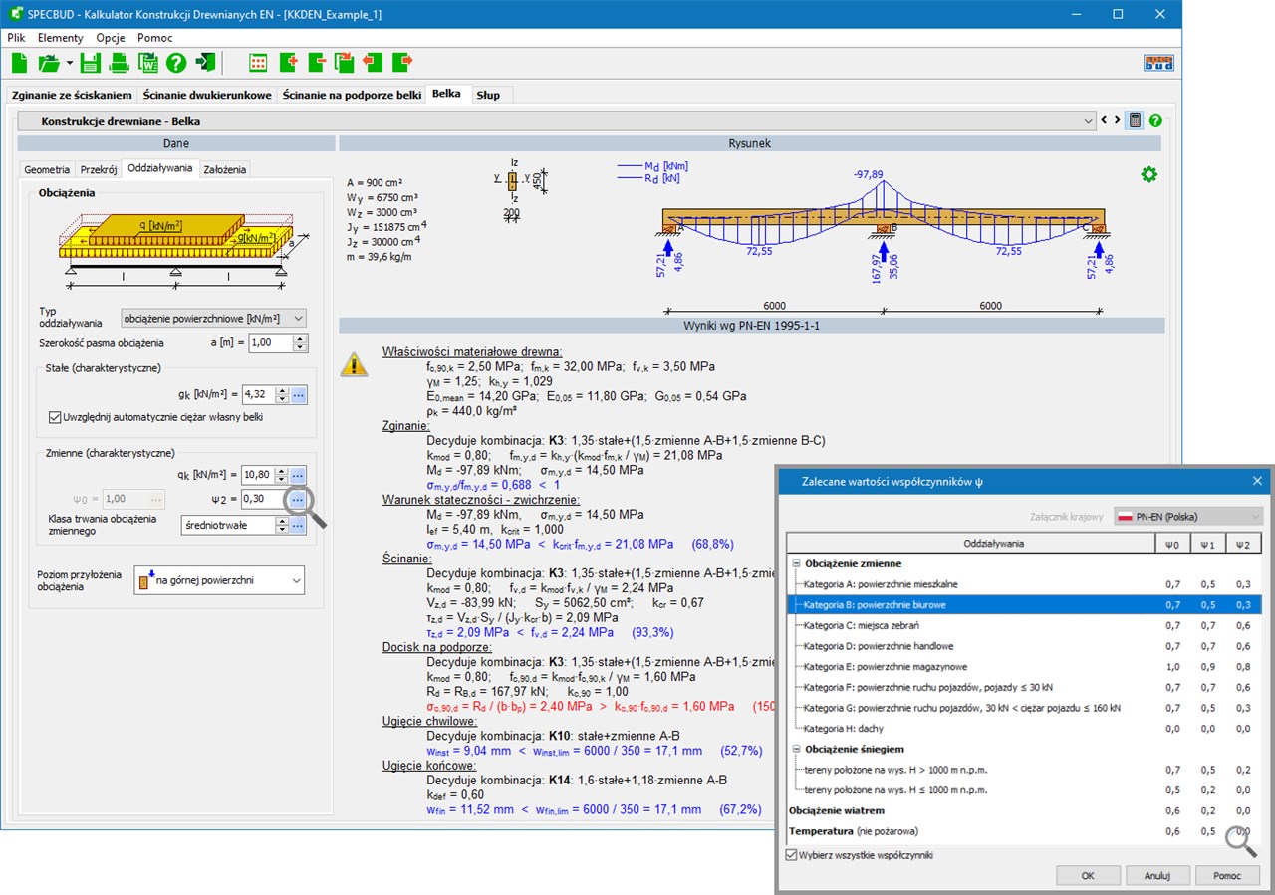Open the calculator icon beside the navigation arrows
This screenshot has height=895, width=1275.
click(x=1135, y=120)
